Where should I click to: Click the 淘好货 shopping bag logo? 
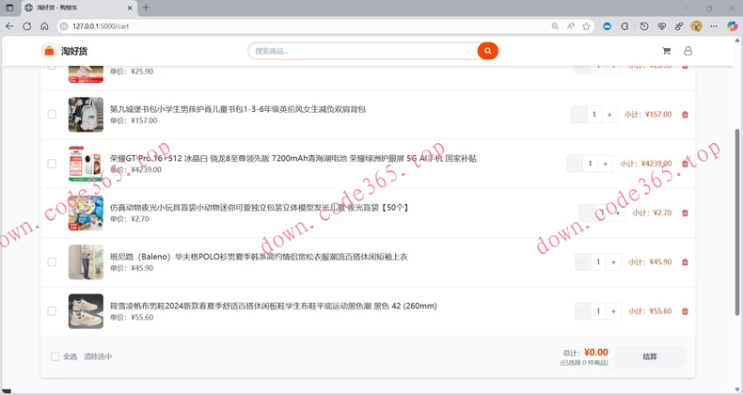[49, 51]
